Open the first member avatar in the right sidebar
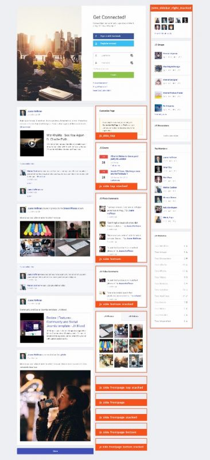The width and height of the screenshot is (210, 460). (x=157, y=20)
